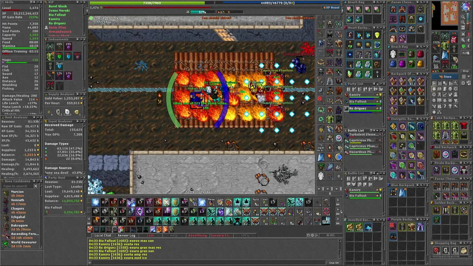This screenshot has width=473, height=266.
Task: Open the trophy icon in control buttons
Action: click(x=450, y=106)
